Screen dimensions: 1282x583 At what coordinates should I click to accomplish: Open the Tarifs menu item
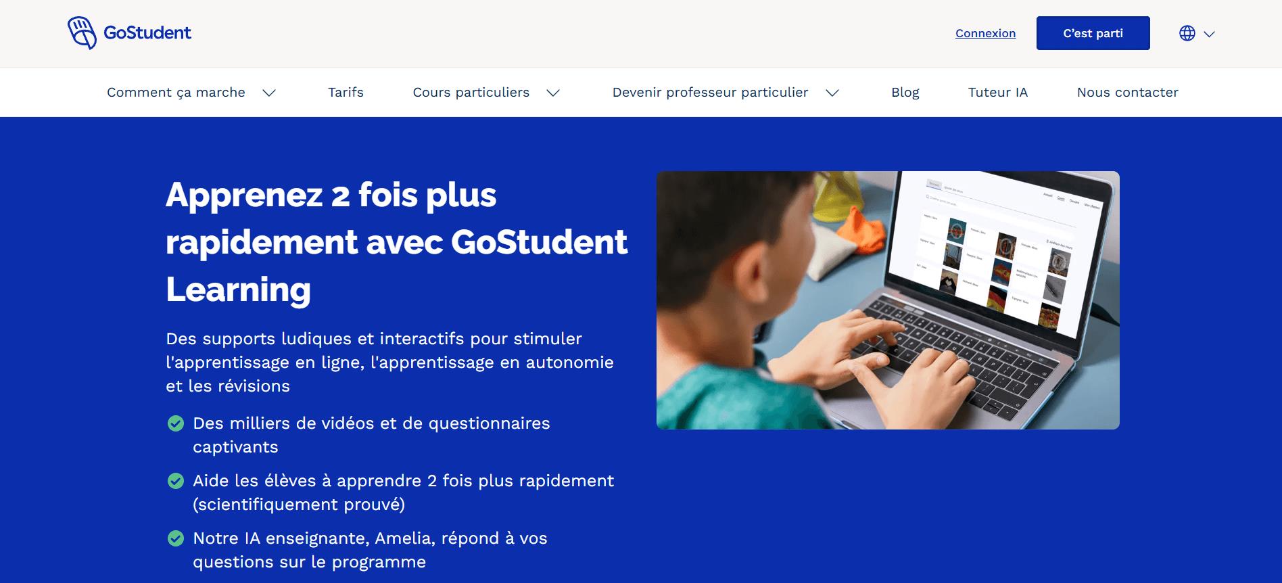pos(346,92)
